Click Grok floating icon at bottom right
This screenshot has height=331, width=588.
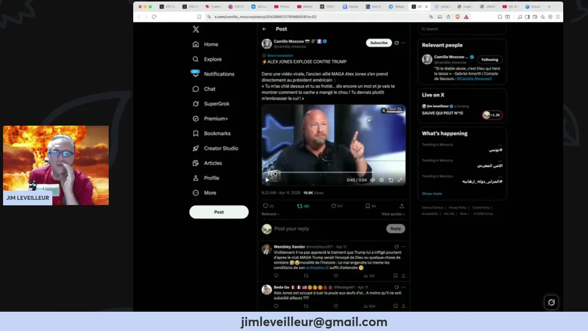[x=551, y=302]
